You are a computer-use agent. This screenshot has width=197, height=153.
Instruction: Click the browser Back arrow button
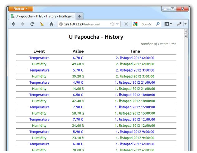pos(13,24)
